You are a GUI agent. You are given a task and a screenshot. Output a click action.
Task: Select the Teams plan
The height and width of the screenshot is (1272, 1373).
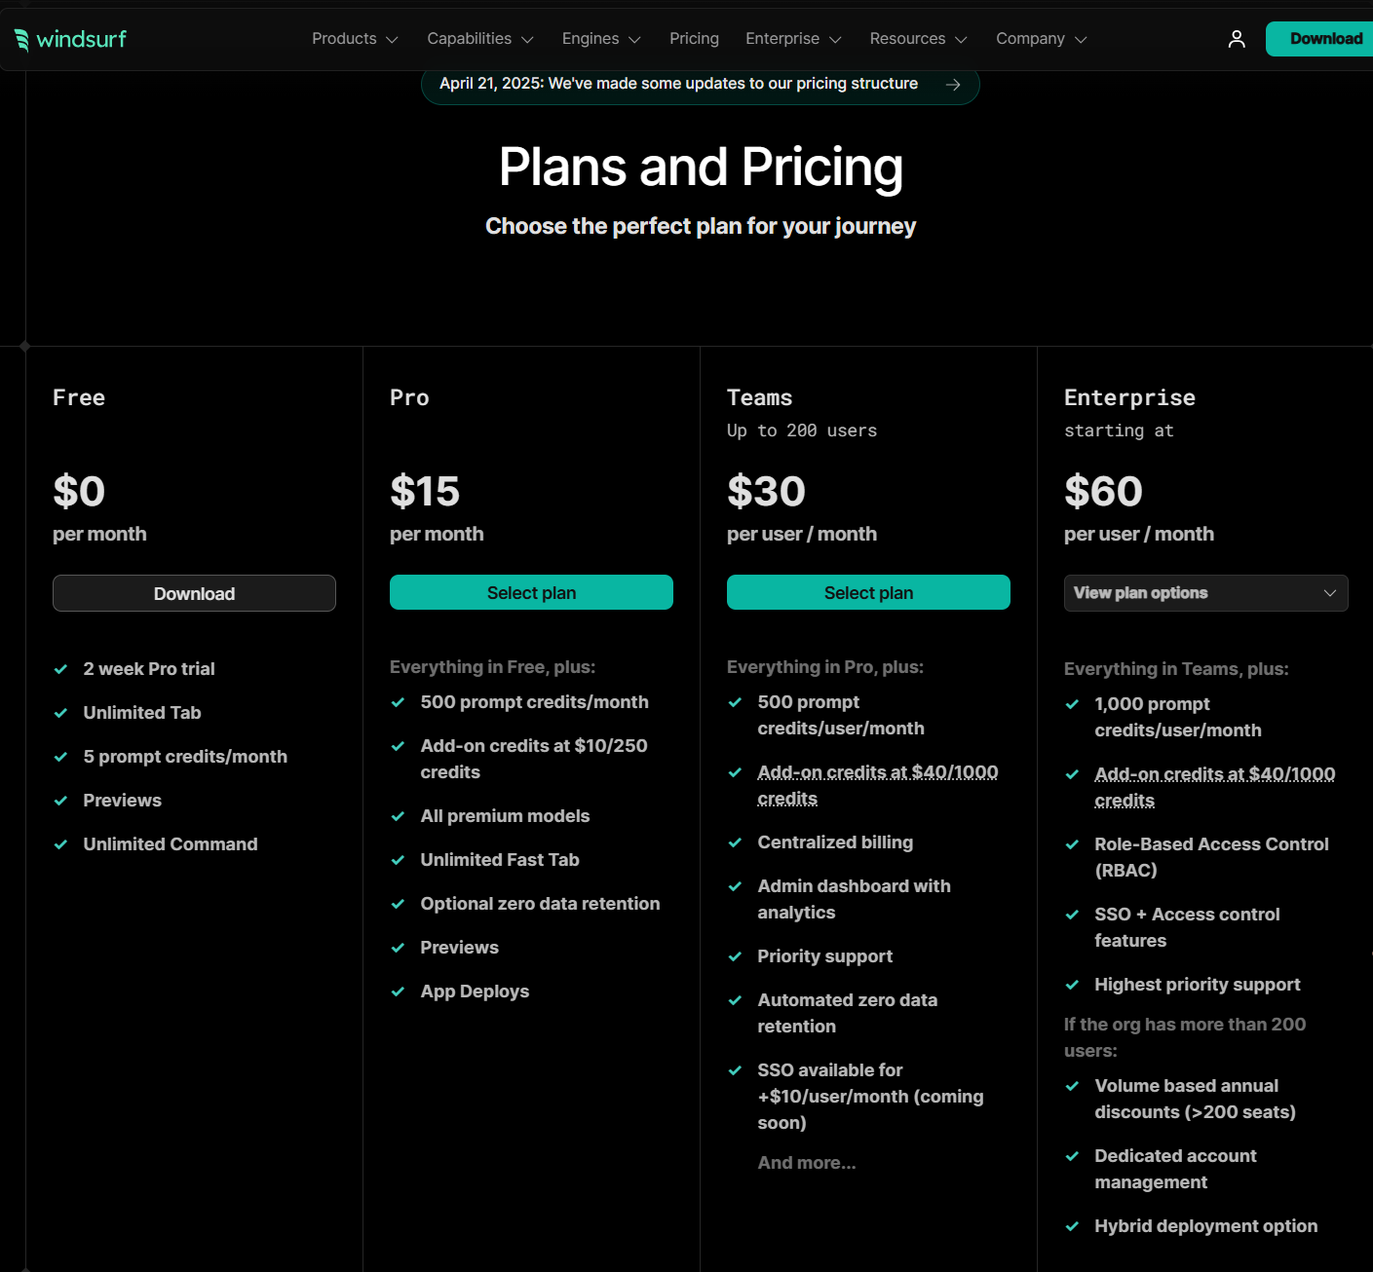[868, 592]
